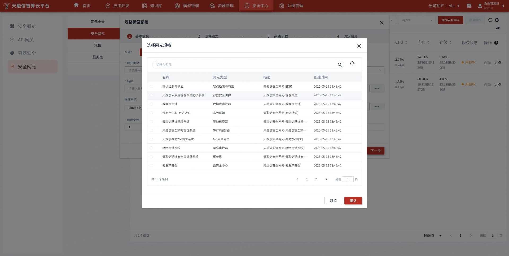Sort by the CPU column
The width and height of the screenshot is (509, 256).
pyautogui.click(x=401, y=42)
